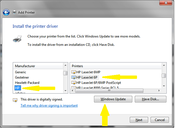This screenshot has width=175, height=128.
Task: Click the Printers column header
Action: tap(116, 66)
